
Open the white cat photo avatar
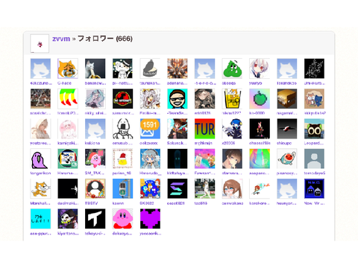coord(95,68)
